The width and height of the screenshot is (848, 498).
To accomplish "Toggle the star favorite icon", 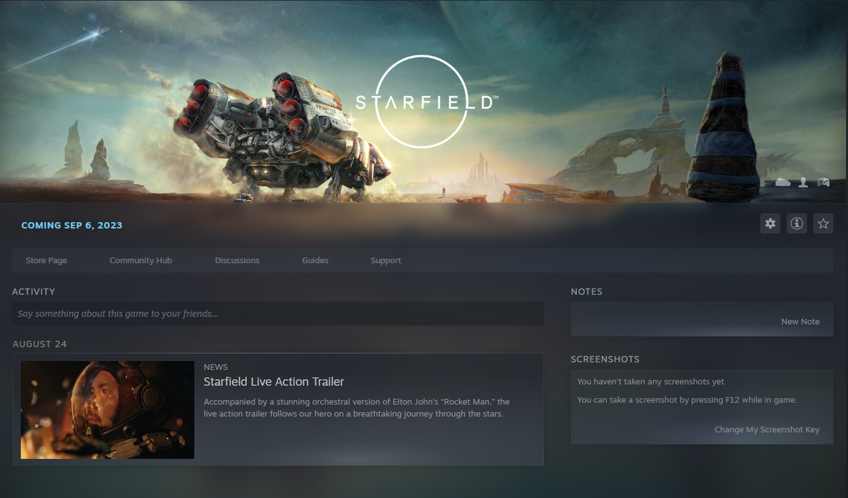I will point(823,223).
